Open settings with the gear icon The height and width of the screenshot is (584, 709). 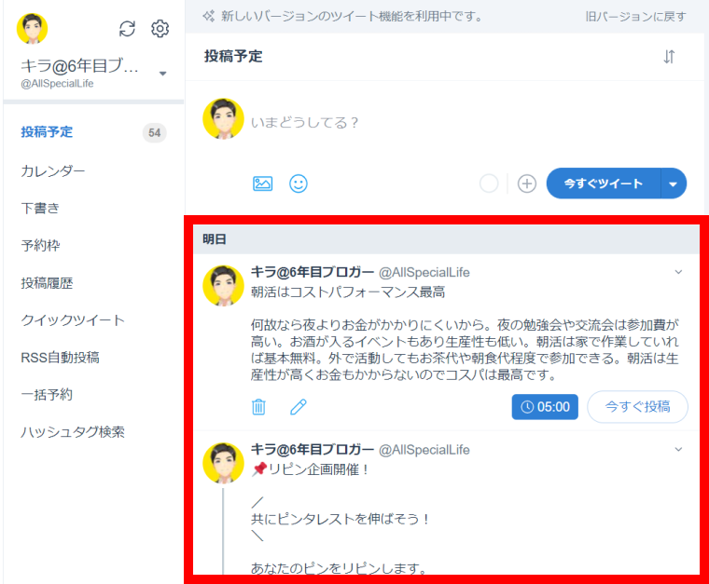click(x=160, y=29)
